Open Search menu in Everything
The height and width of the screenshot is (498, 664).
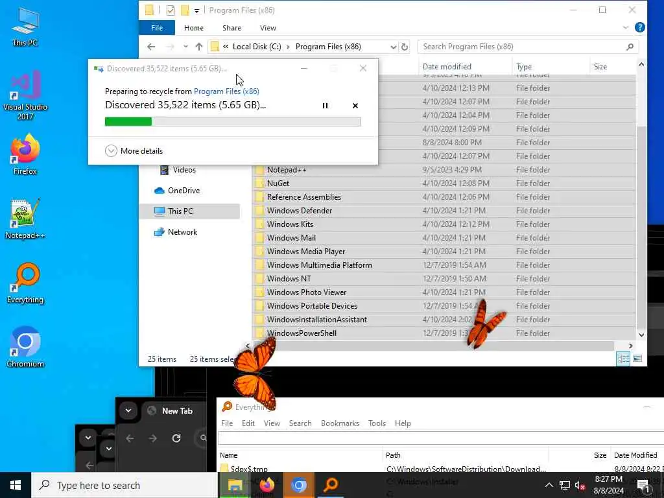coord(300,423)
